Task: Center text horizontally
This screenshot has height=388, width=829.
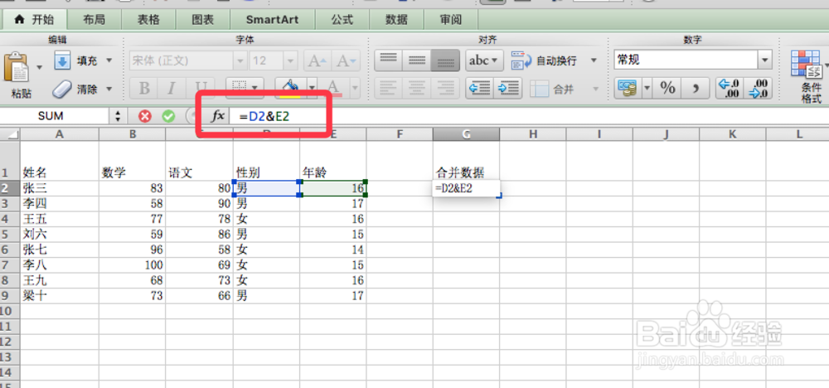Action: [x=417, y=88]
